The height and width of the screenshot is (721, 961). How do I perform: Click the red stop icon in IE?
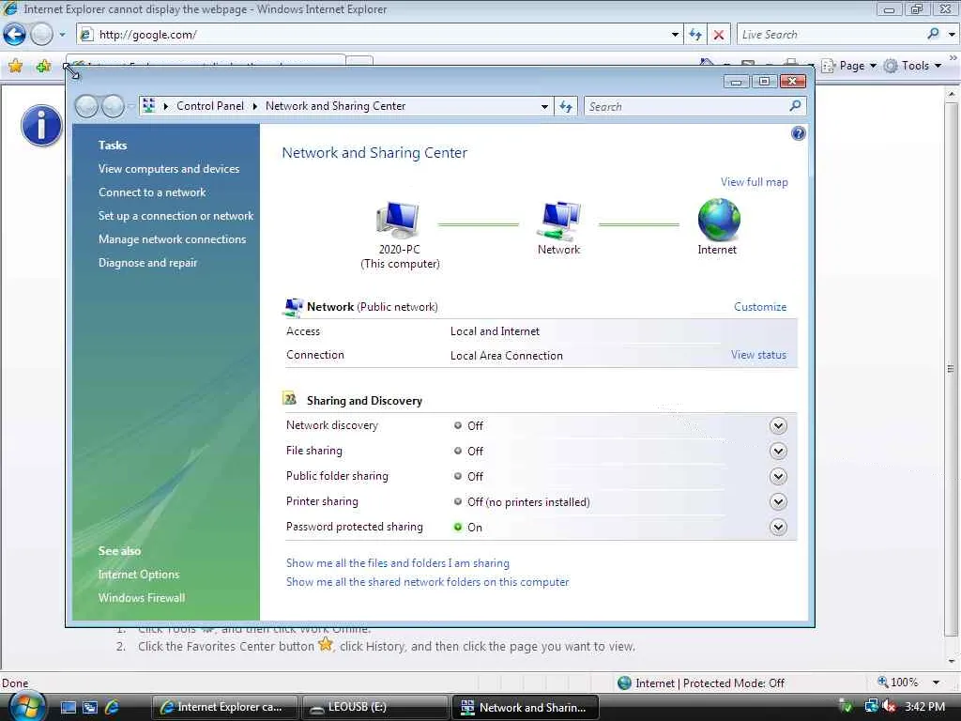[x=718, y=35]
